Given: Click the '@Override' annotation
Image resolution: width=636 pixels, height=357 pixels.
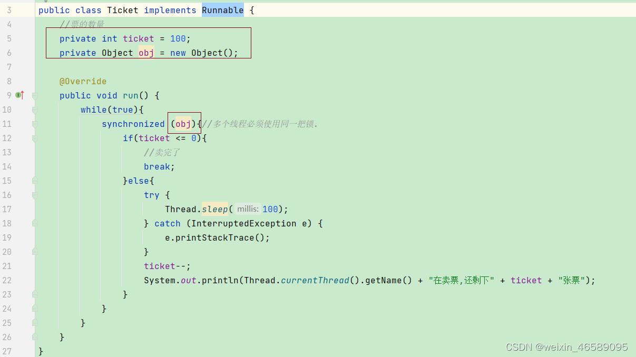Looking at the screenshot, I should (83, 81).
